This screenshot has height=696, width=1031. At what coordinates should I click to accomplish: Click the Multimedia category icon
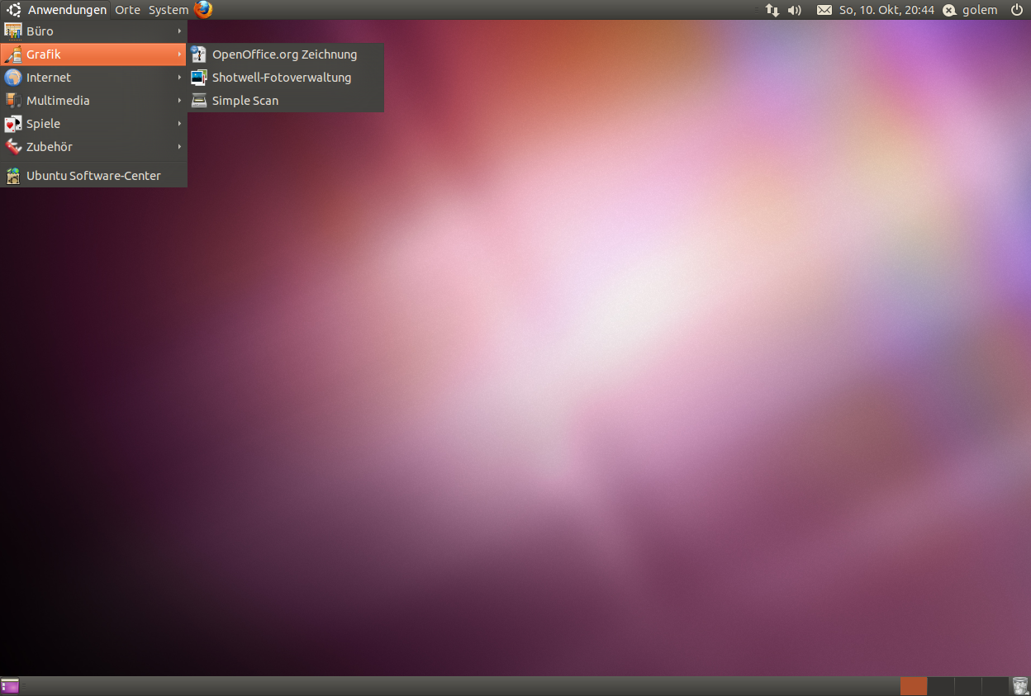(x=13, y=101)
